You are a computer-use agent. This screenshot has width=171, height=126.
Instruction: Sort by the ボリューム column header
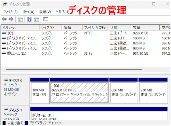point(20,28)
